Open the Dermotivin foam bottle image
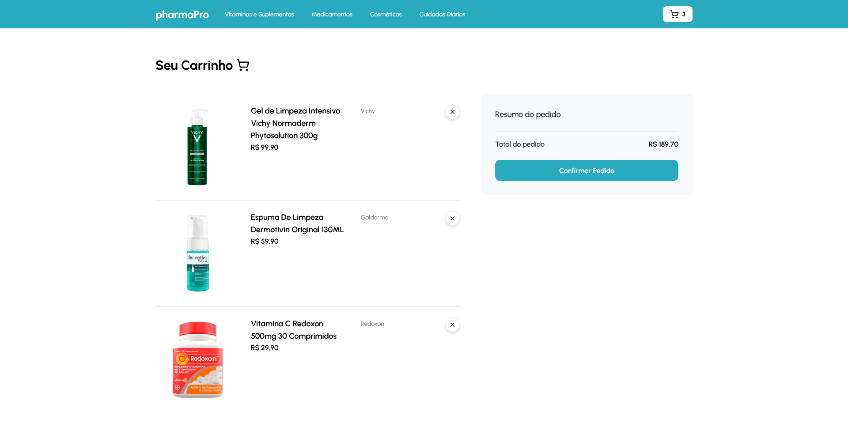 click(x=197, y=253)
